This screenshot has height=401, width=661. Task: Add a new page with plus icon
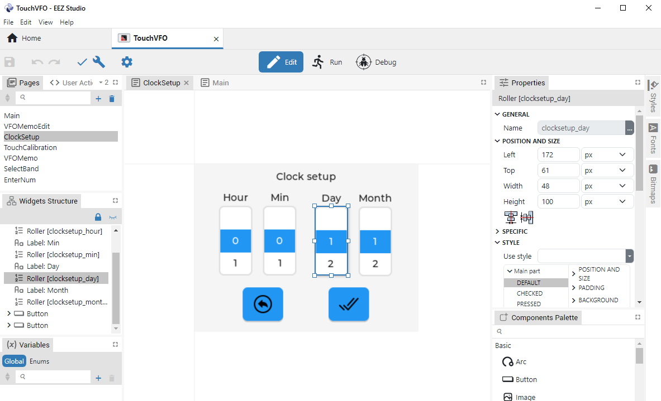click(x=98, y=99)
